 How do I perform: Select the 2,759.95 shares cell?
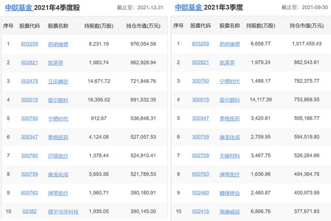(261, 137)
